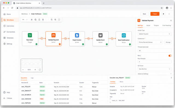Open execution exec_2b8d4e77 row
Image resolution: width=175 pixels, height=108 pixels.
click(x=63, y=91)
